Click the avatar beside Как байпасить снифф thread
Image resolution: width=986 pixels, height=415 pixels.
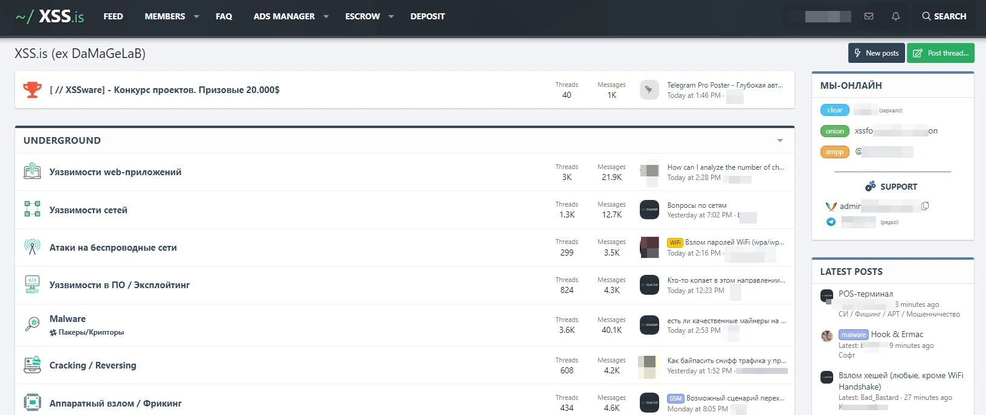point(648,367)
